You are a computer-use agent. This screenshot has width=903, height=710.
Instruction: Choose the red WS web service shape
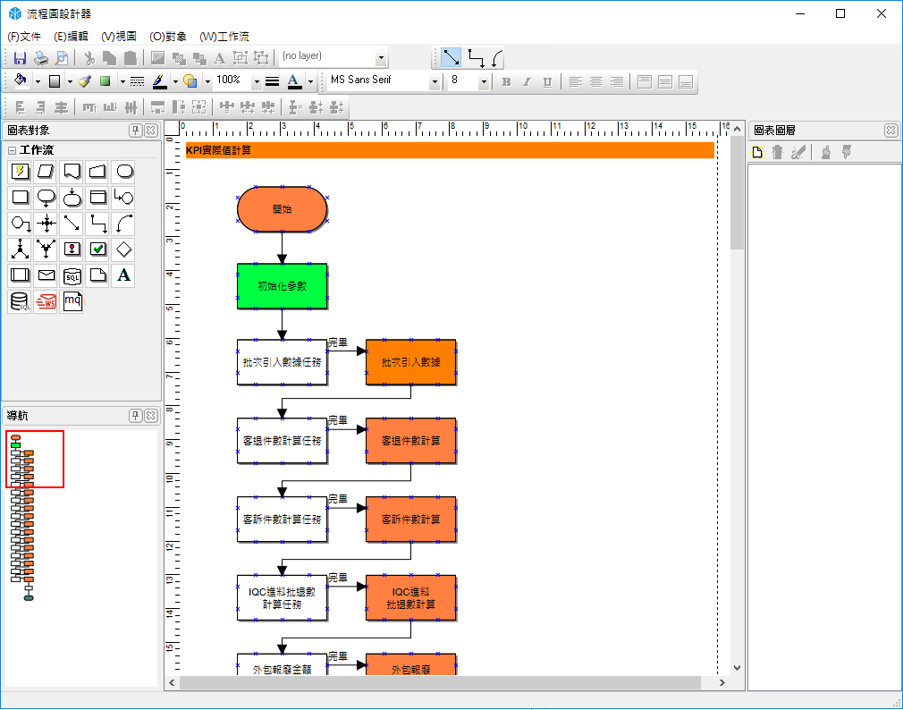click(46, 301)
